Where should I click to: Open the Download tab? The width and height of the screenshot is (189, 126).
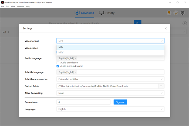tap(84, 13)
